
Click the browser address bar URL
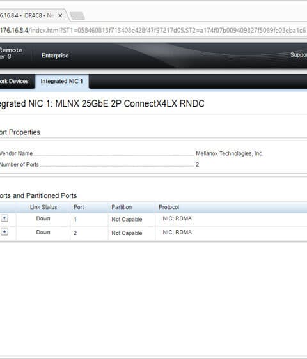[x=153, y=30]
